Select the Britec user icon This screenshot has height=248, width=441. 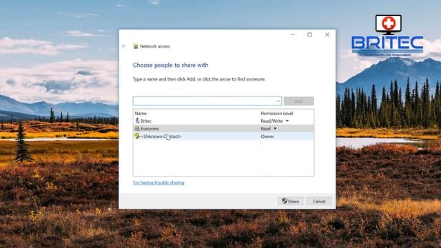pos(137,121)
